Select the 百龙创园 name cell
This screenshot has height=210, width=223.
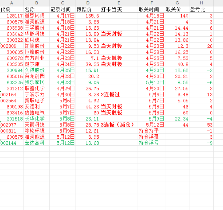pyautogui.click(x=37, y=76)
